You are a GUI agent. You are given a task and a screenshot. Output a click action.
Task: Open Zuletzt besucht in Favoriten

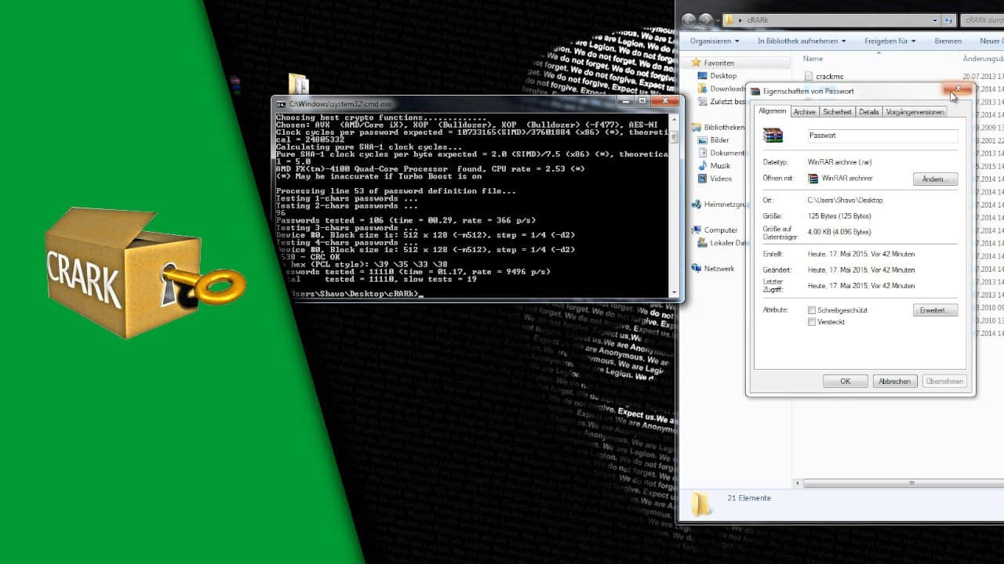coord(721,101)
